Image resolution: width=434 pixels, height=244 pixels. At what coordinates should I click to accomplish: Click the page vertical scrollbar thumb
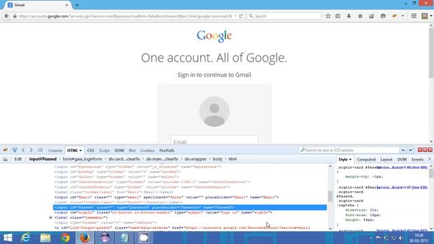(x=431, y=53)
